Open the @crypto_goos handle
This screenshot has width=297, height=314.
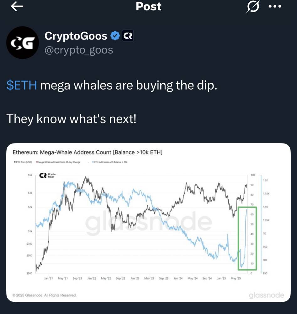pos(79,50)
